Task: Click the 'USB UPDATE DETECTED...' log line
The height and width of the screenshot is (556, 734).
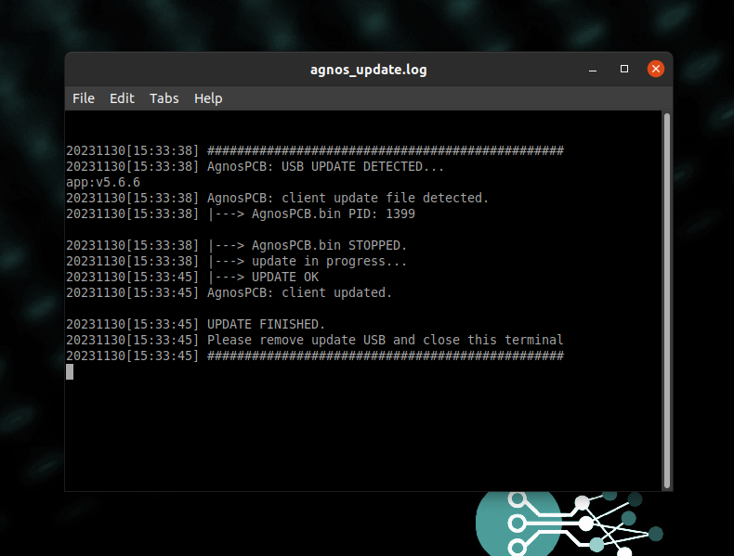Action: coord(255,166)
